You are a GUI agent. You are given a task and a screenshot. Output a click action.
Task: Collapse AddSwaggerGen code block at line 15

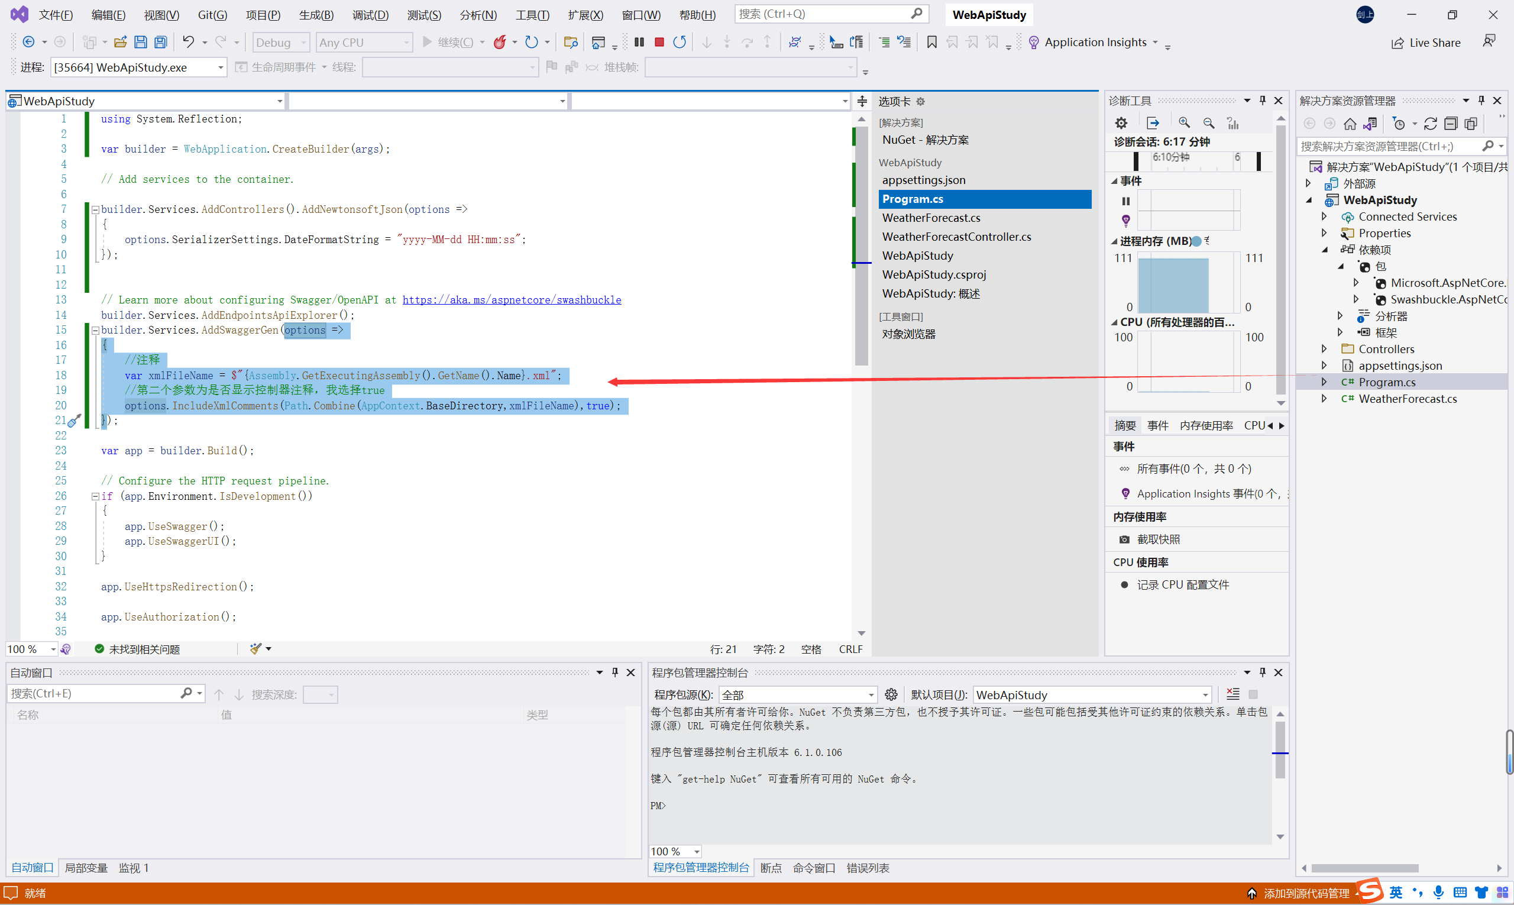click(95, 330)
